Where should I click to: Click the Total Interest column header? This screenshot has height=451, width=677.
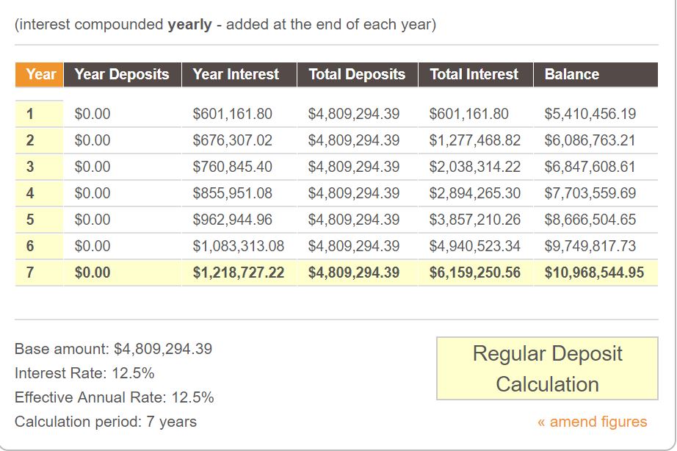pyautogui.click(x=476, y=74)
